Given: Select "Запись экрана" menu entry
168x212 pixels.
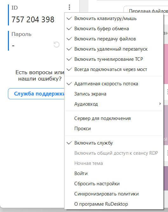Looking at the screenshot, I should pos(114,94).
